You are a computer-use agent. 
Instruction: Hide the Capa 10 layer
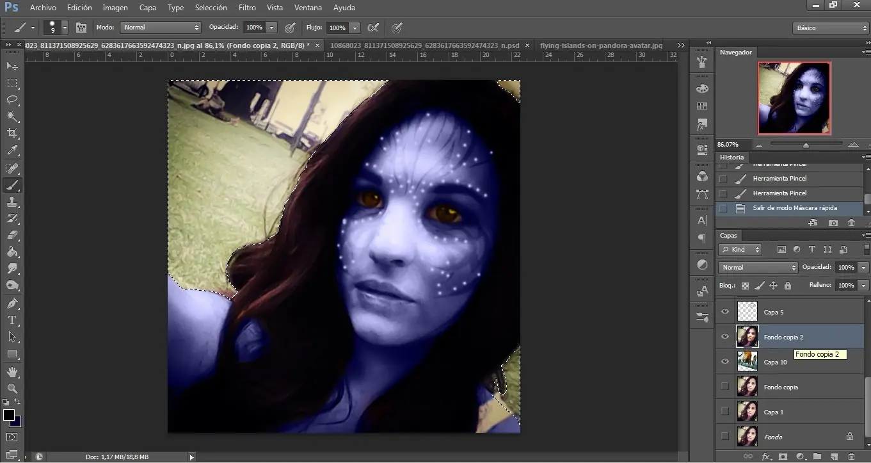click(x=725, y=361)
